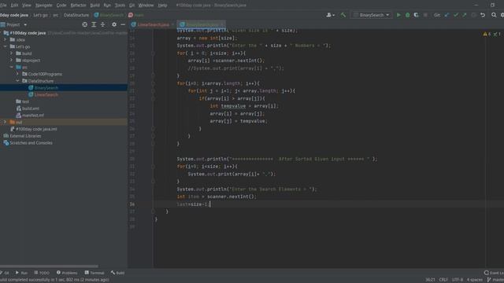
Task: Open the Window menu
Action: pyautogui.click(x=146, y=6)
